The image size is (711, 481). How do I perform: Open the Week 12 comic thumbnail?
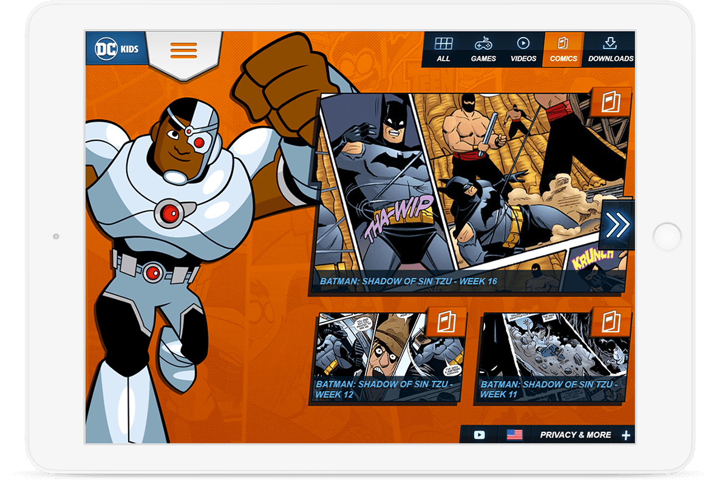[x=389, y=357]
